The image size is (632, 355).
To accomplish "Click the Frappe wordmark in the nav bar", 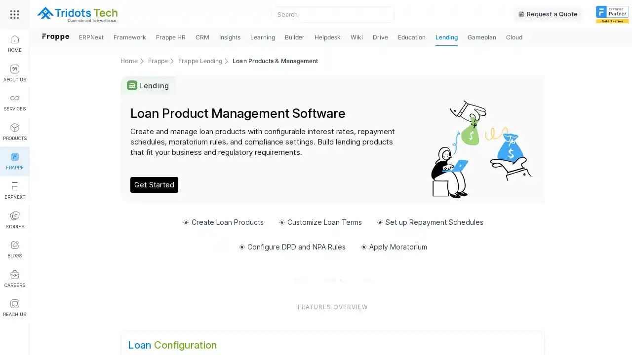I will point(56,36).
